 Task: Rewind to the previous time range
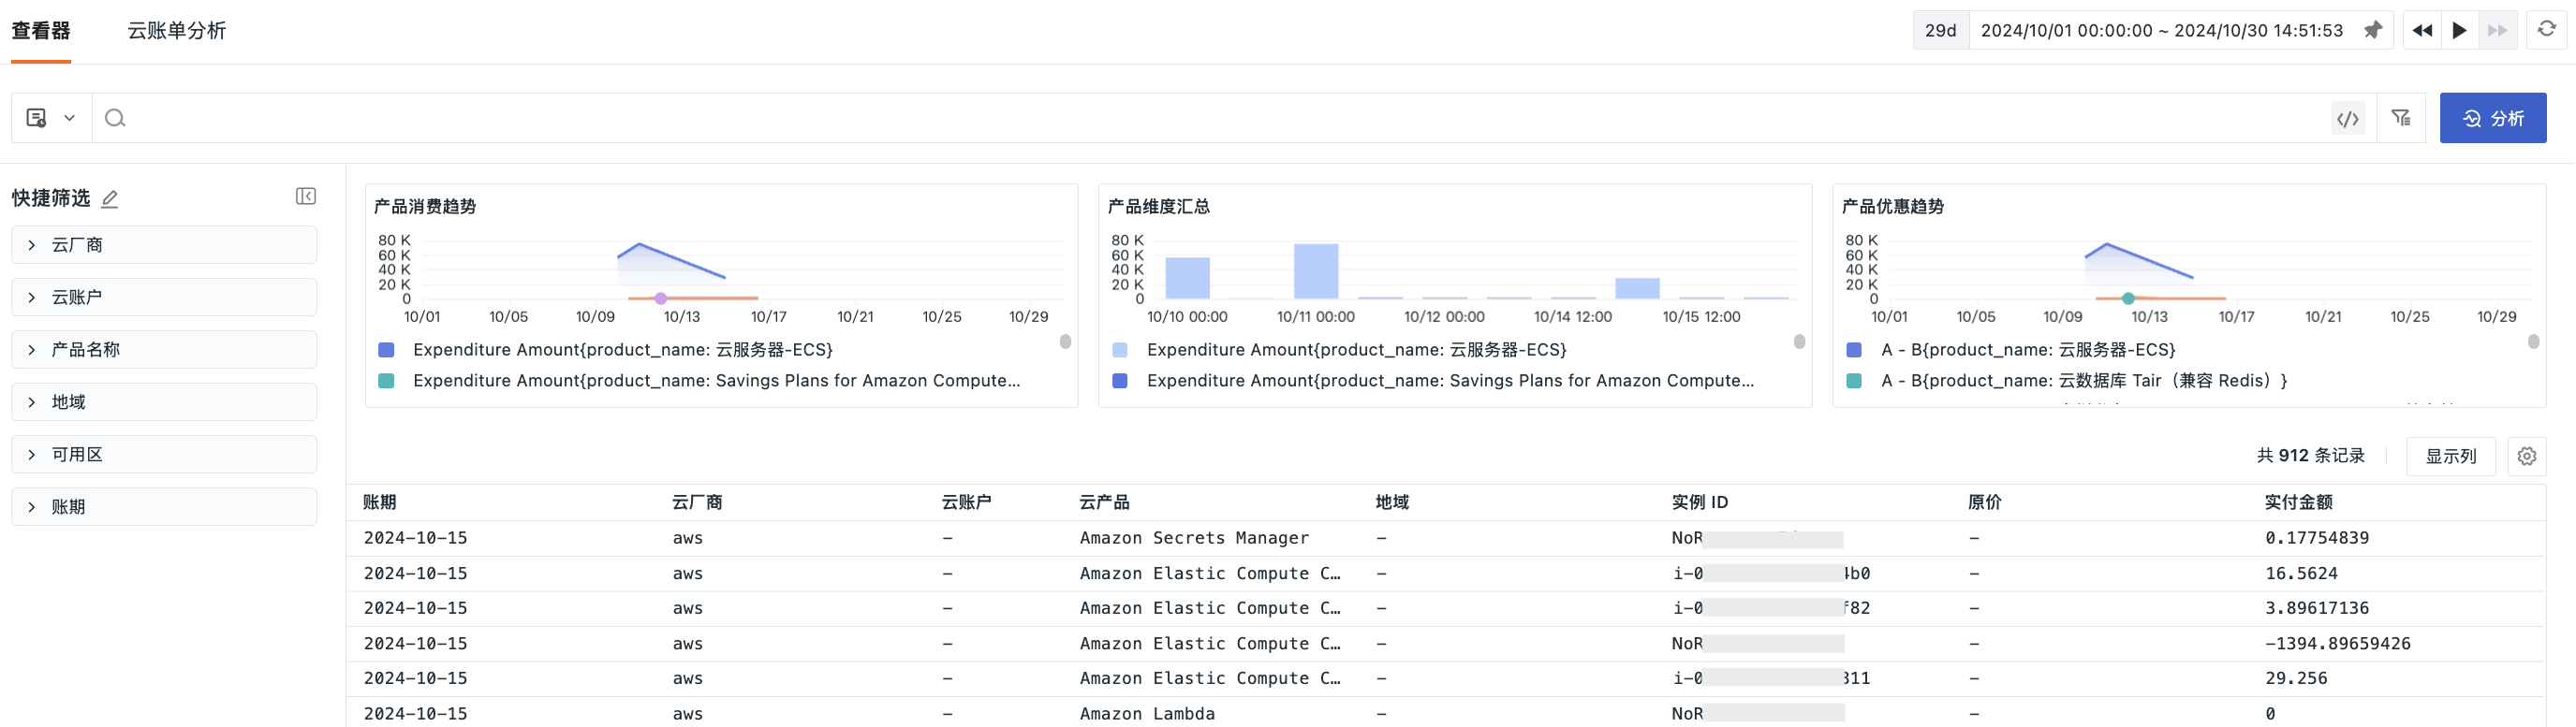click(x=2422, y=30)
